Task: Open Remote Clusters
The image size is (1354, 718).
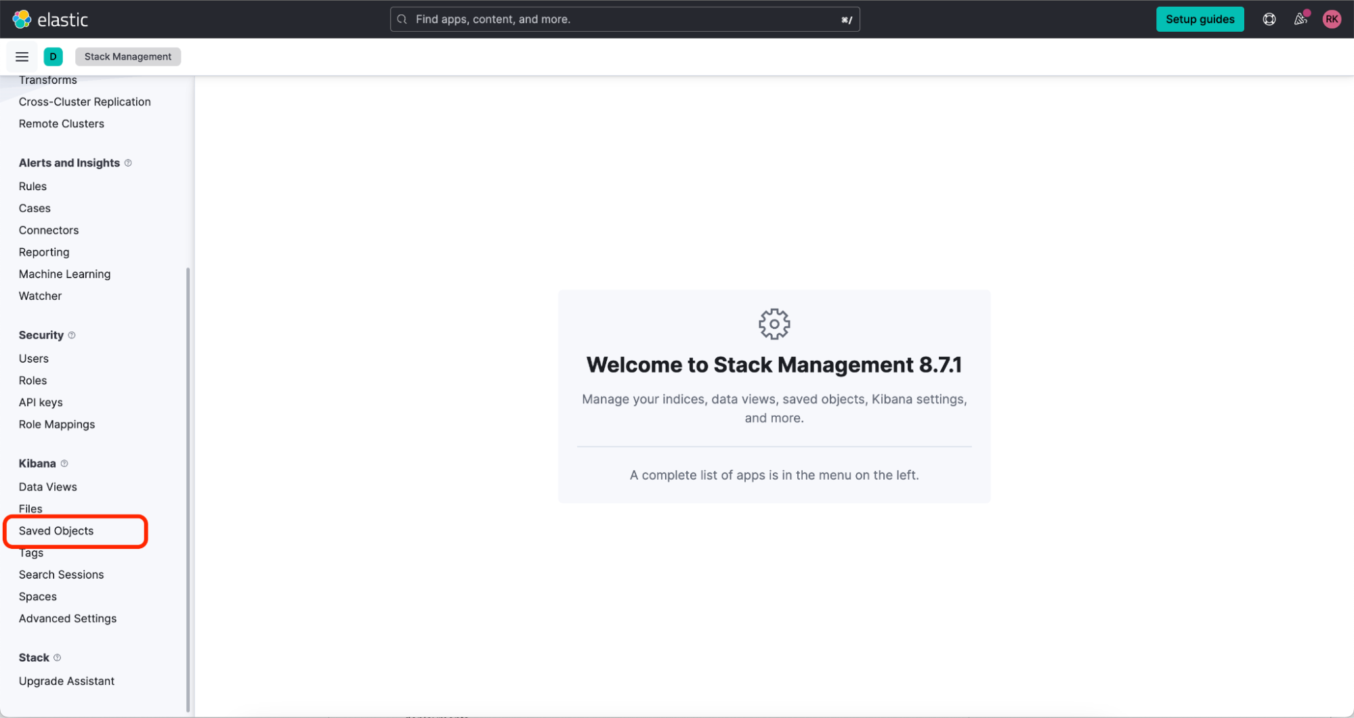Action: (x=62, y=124)
